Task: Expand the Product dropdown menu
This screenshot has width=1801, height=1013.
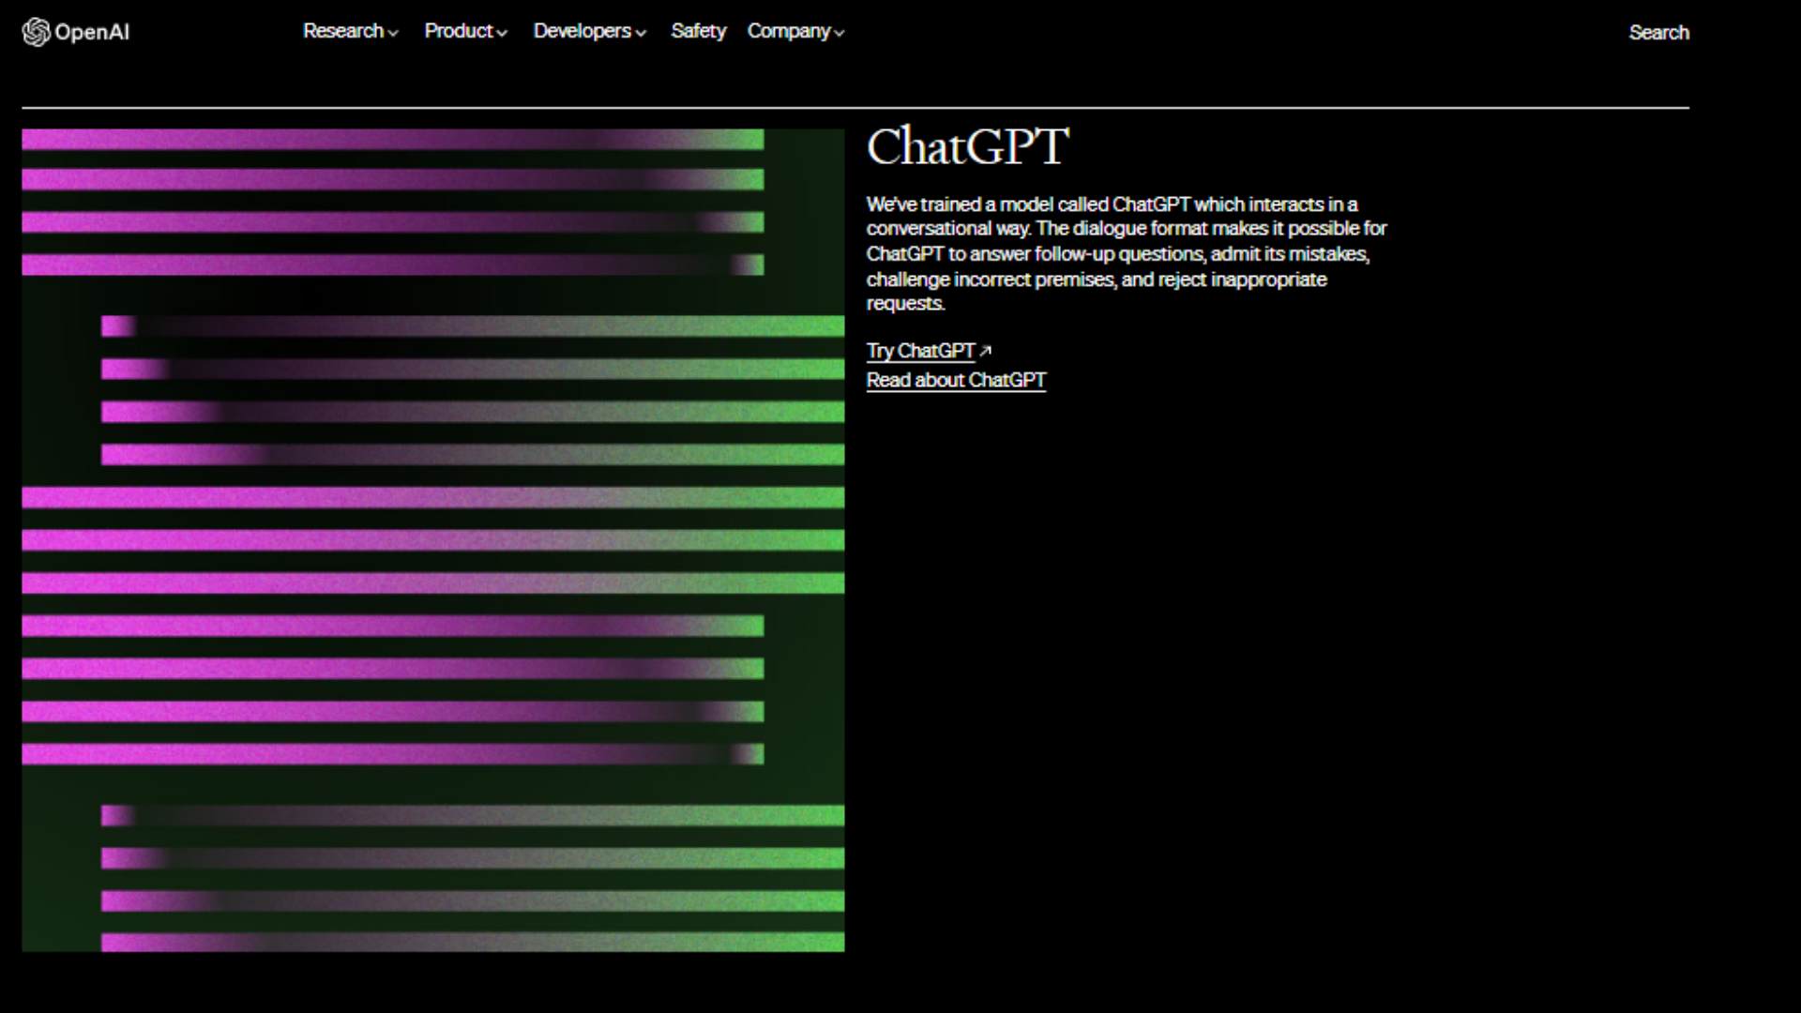Action: (x=466, y=31)
